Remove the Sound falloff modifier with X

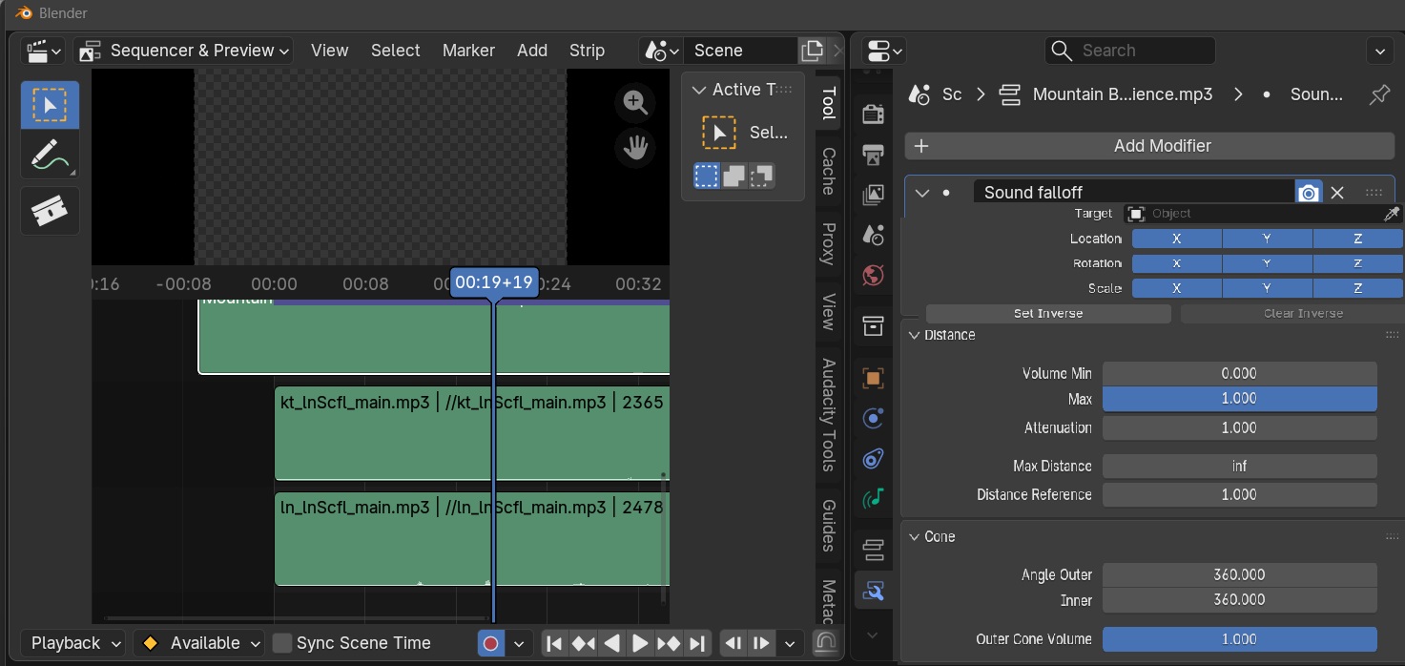(x=1337, y=193)
